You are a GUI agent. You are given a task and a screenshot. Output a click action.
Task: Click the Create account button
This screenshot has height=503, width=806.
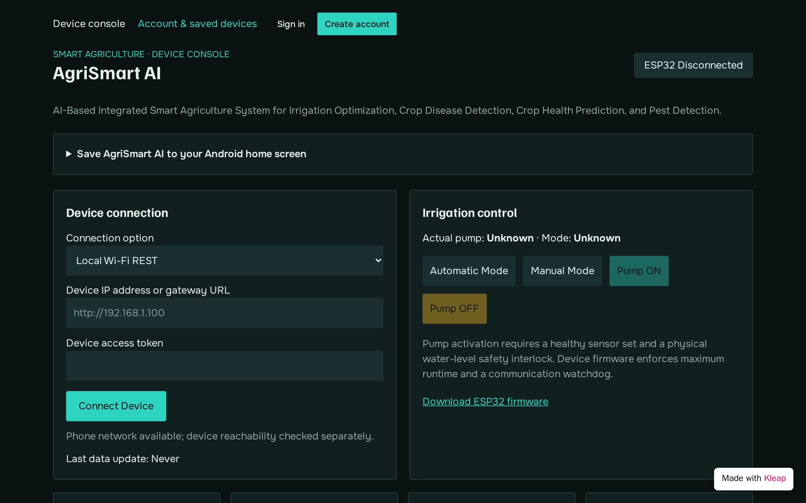(357, 24)
